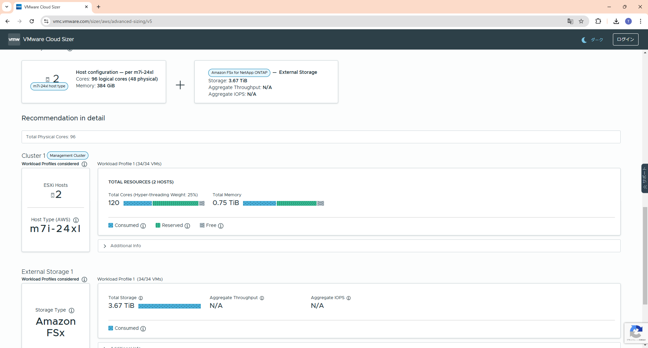Click the plus icon between the summary cards
The image size is (648, 348).
click(180, 85)
